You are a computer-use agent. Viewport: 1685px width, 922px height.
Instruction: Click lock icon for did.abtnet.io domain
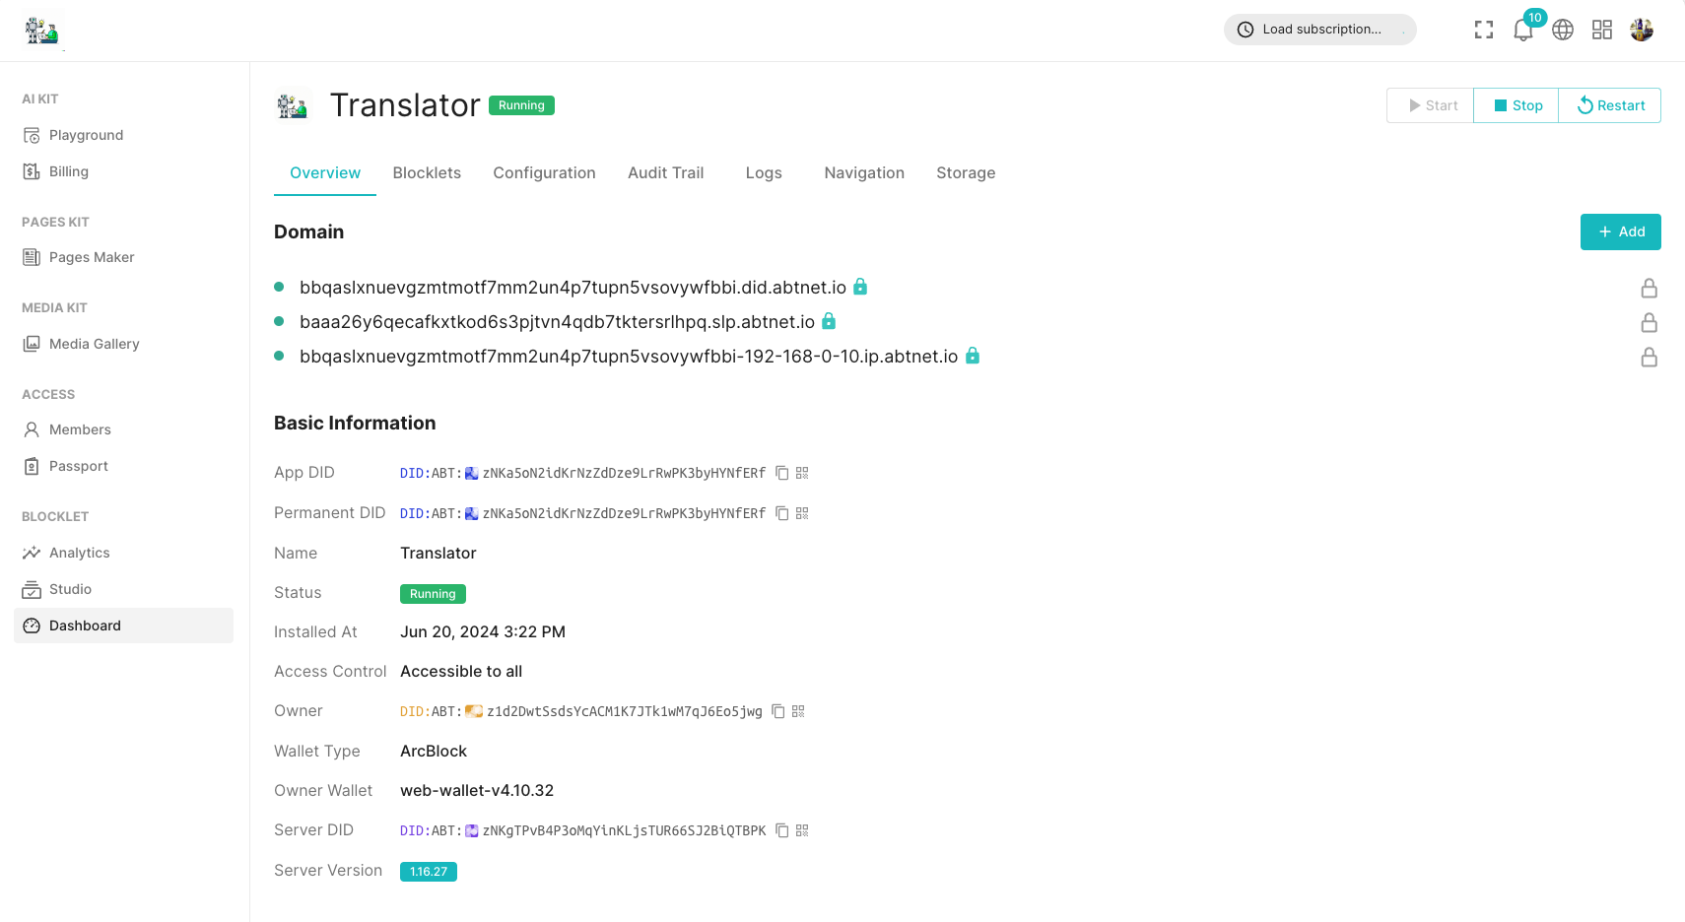pos(1649,288)
